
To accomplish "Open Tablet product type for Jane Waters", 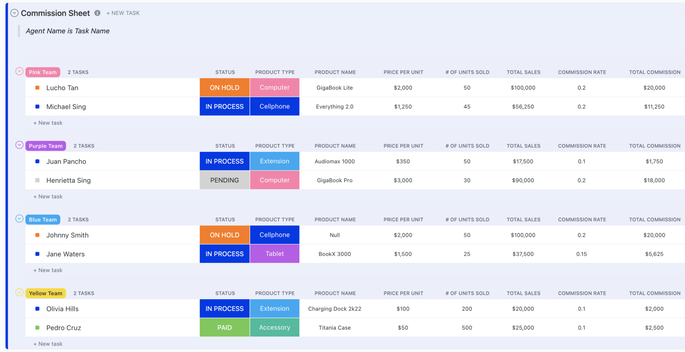I will click(x=274, y=254).
